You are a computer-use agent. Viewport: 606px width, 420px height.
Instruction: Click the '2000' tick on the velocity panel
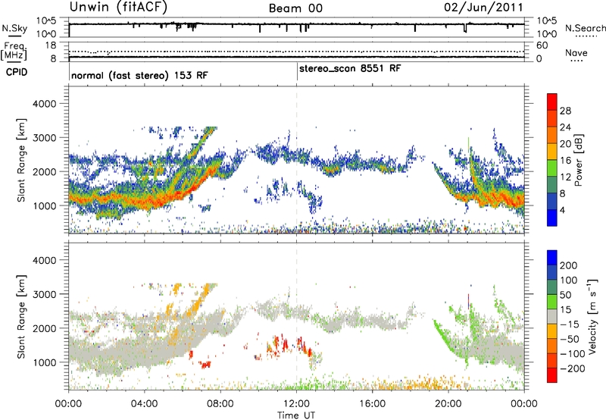click(x=45, y=328)
